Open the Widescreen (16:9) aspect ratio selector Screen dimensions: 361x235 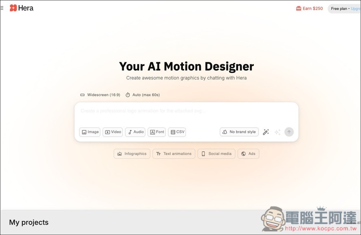tap(100, 95)
